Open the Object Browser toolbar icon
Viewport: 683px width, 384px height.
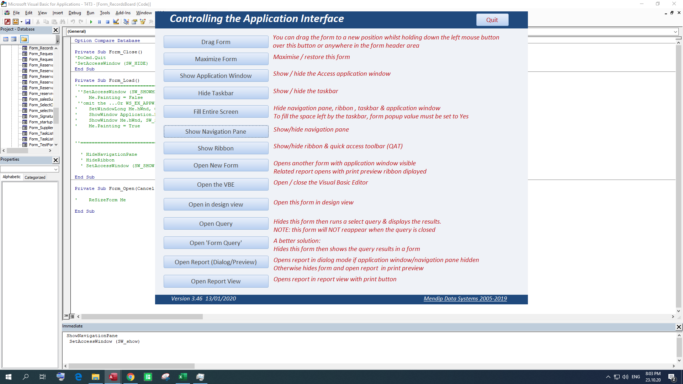143,22
